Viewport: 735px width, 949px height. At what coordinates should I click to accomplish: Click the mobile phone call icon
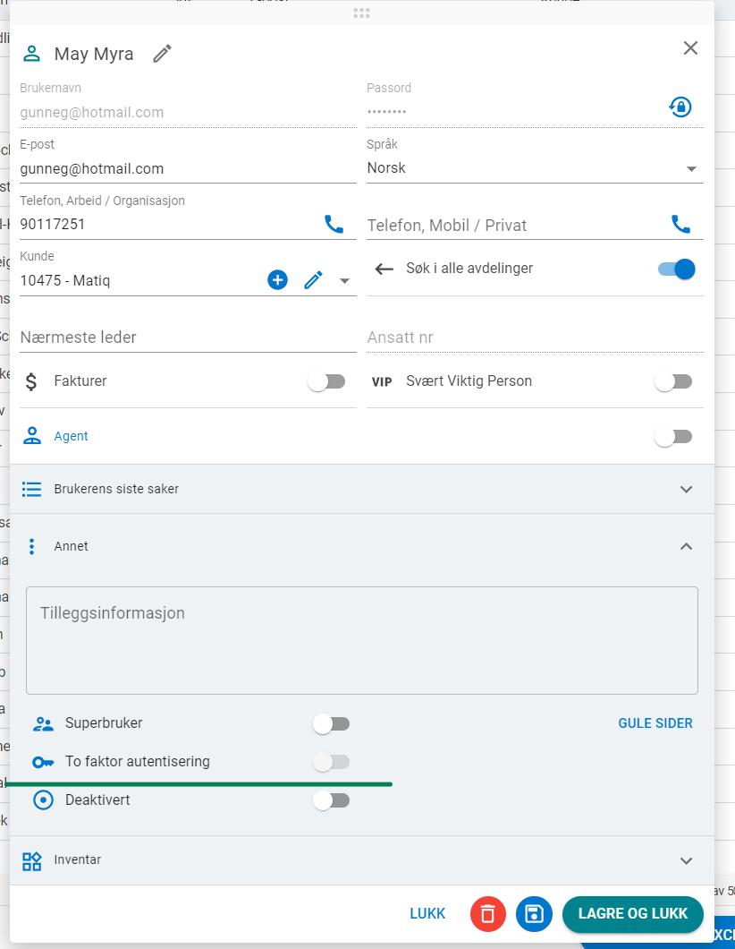[x=680, y=224]
